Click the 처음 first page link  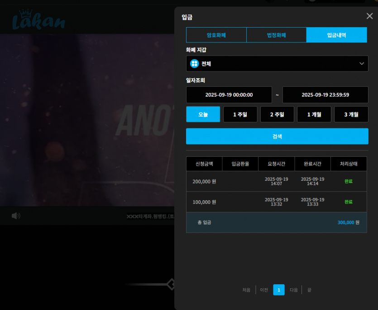pyautogui.click(x=246, y=290)
